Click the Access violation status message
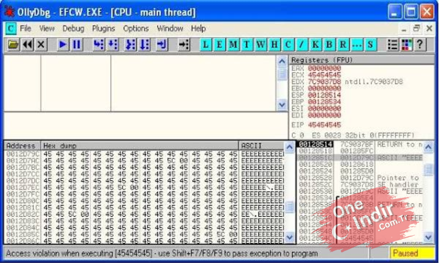 (162, 253)
